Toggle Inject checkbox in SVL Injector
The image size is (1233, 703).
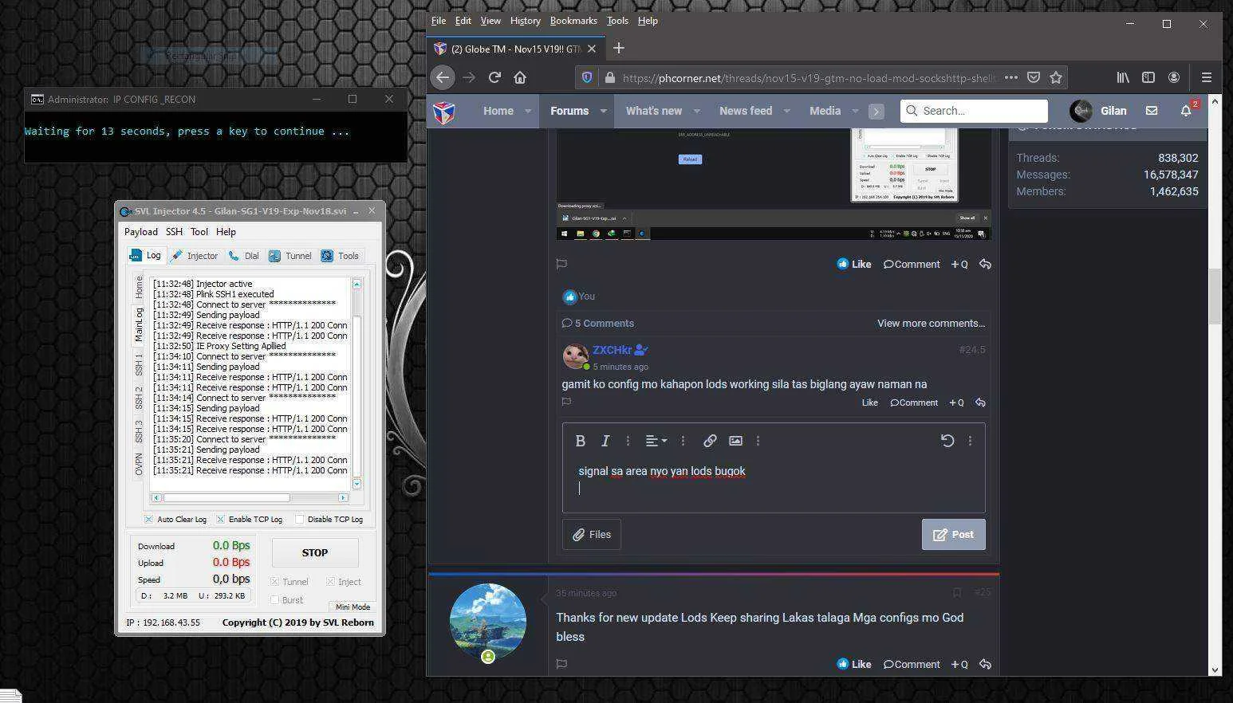tap(330, 582)
